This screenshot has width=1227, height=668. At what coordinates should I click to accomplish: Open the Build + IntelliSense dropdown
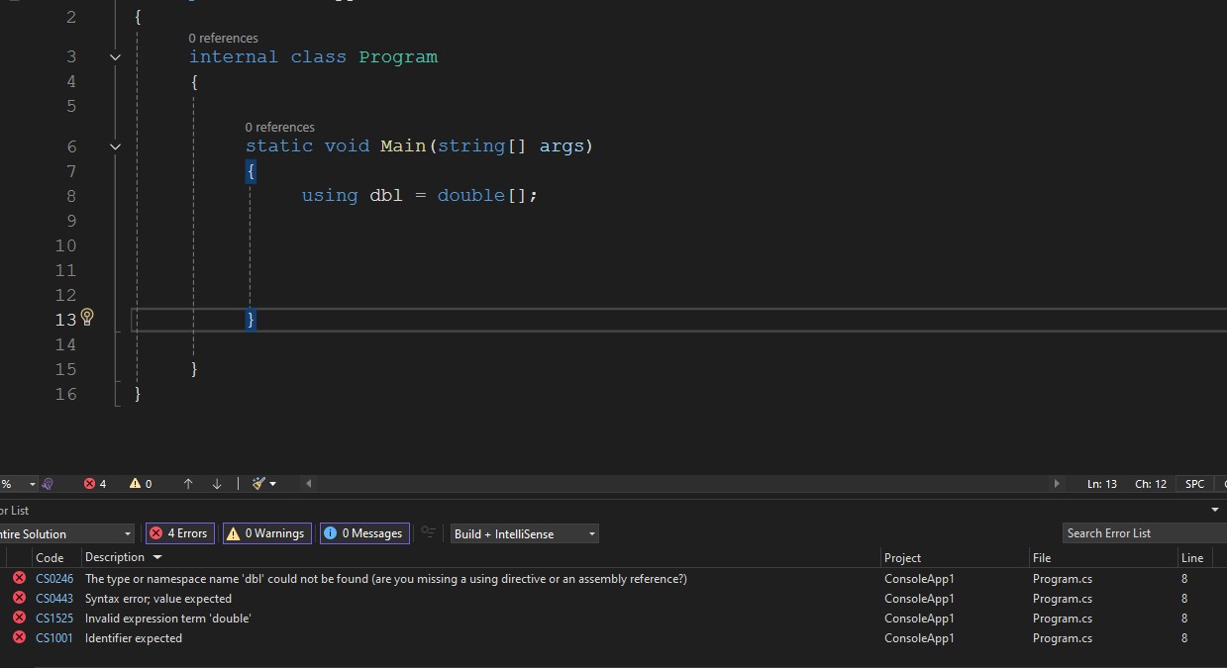(x=524, y=533)
